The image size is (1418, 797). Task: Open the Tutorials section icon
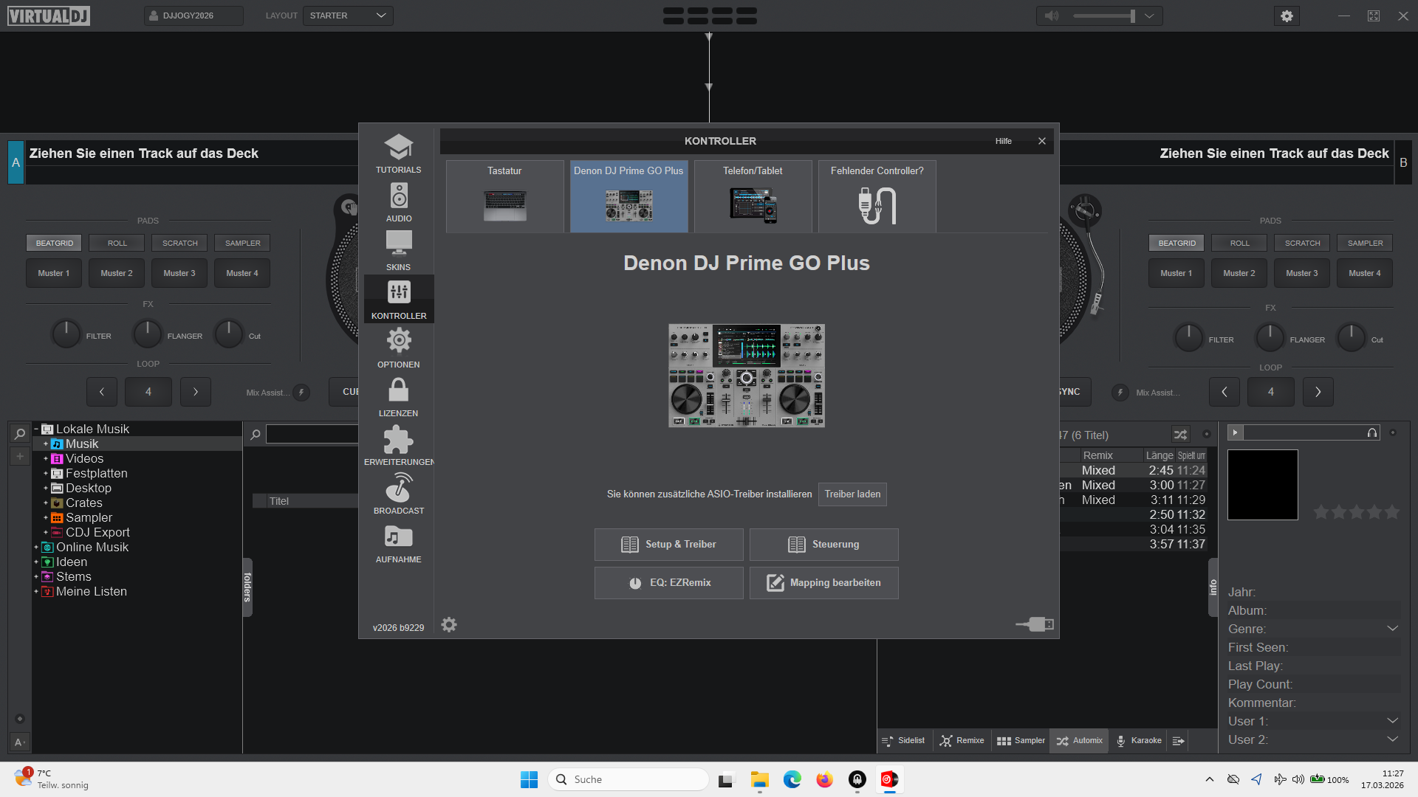(398, 148)
